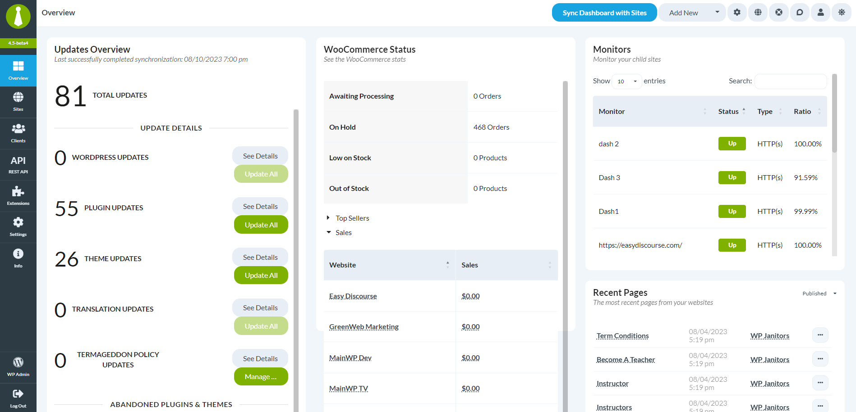Open page settings gear in top bar
The image size is (856, 412).
[x=737, y=13]
